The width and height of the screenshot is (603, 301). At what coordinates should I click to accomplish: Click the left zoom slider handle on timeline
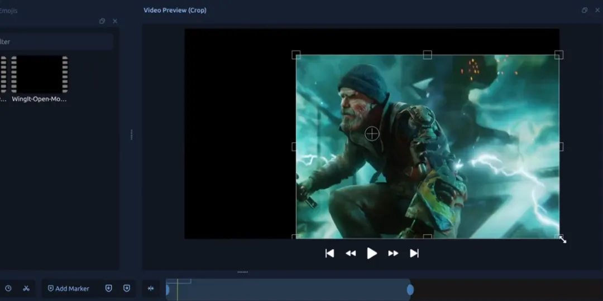(x=167, y=289)
